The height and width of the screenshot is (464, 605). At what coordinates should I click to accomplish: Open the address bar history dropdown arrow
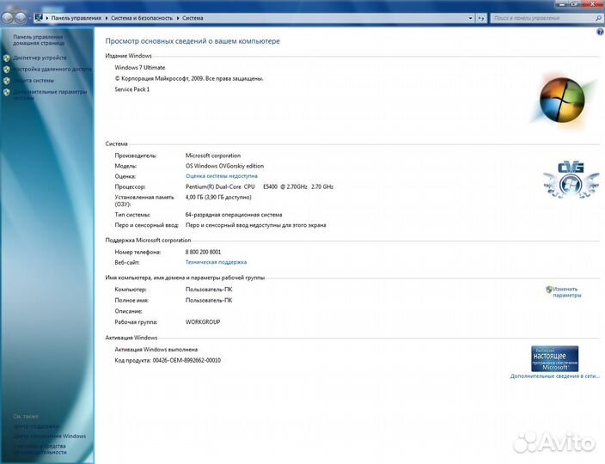pos(469,16)
